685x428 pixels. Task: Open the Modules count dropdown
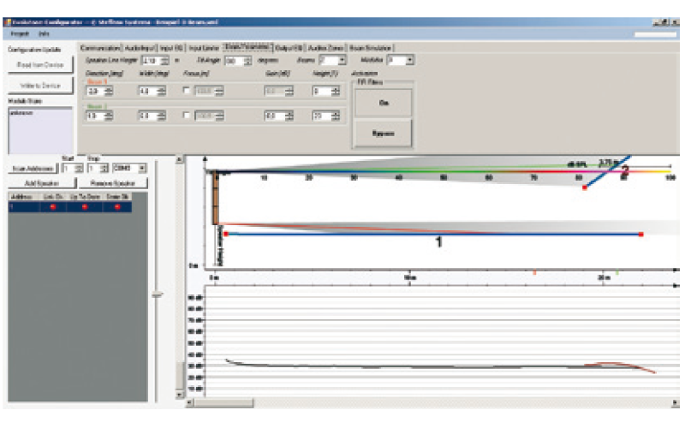tap(409, 60)
